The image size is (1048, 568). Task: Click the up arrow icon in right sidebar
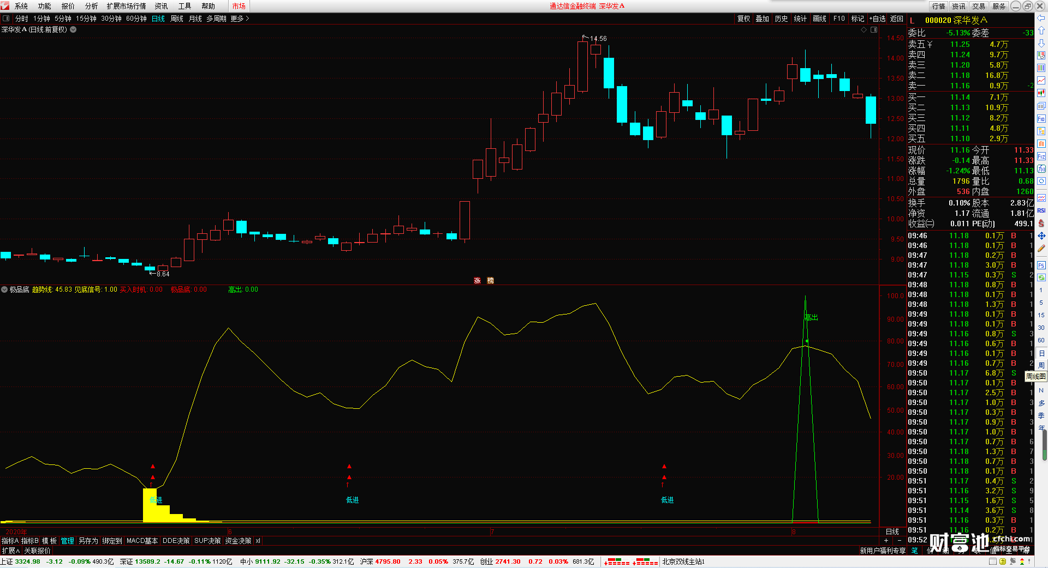click(1041, 31)
